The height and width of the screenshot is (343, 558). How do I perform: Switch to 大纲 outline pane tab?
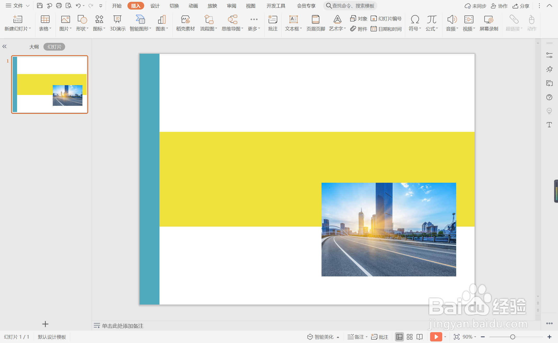34,47
